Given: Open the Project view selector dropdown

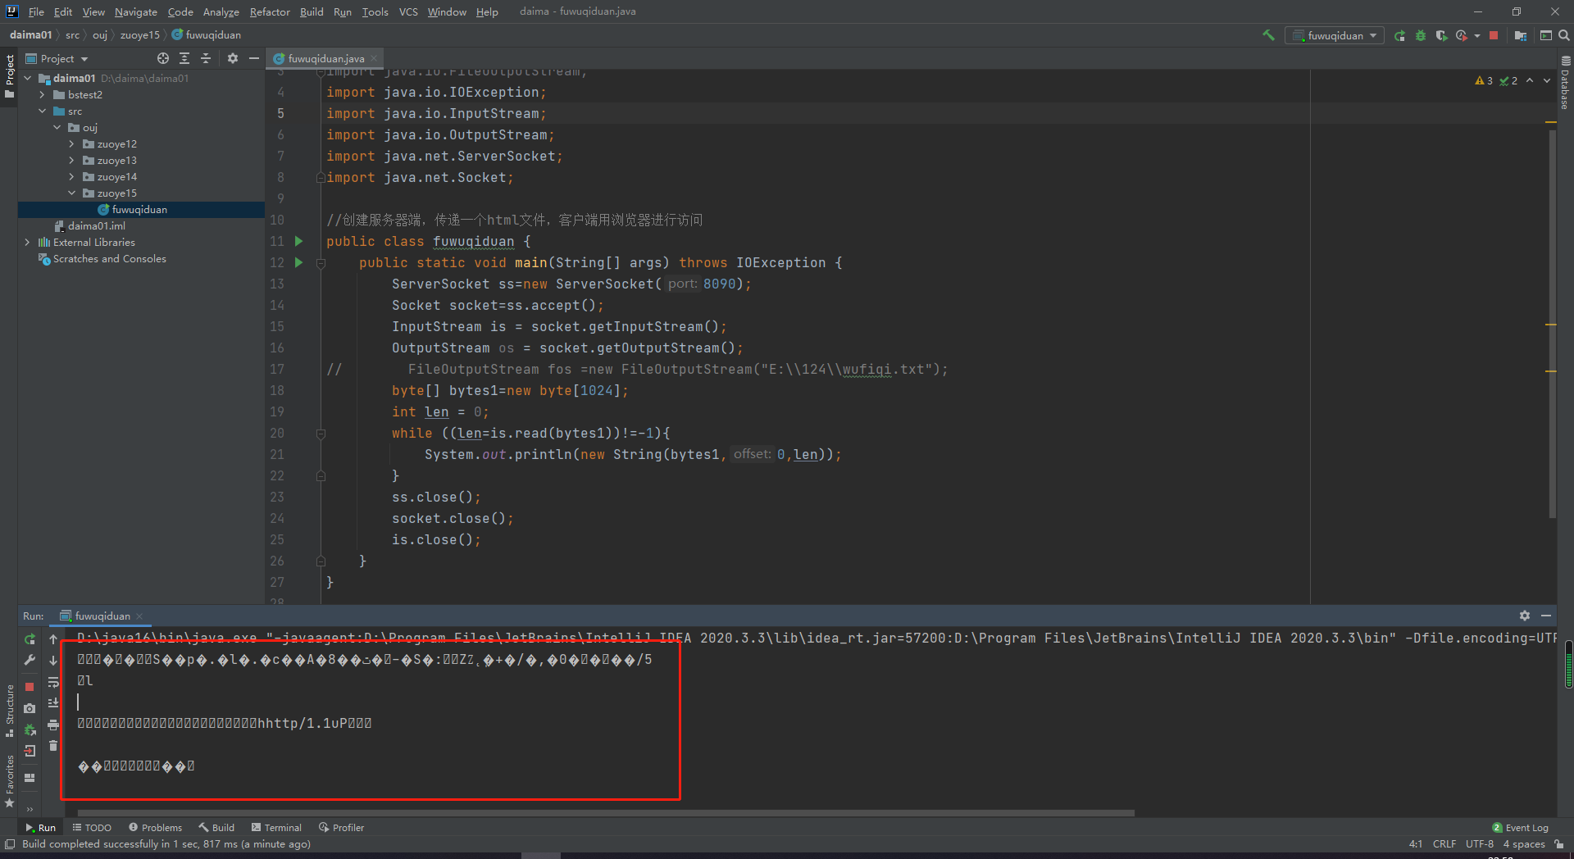Looking at the screenshot, I should tap(57, 58).
